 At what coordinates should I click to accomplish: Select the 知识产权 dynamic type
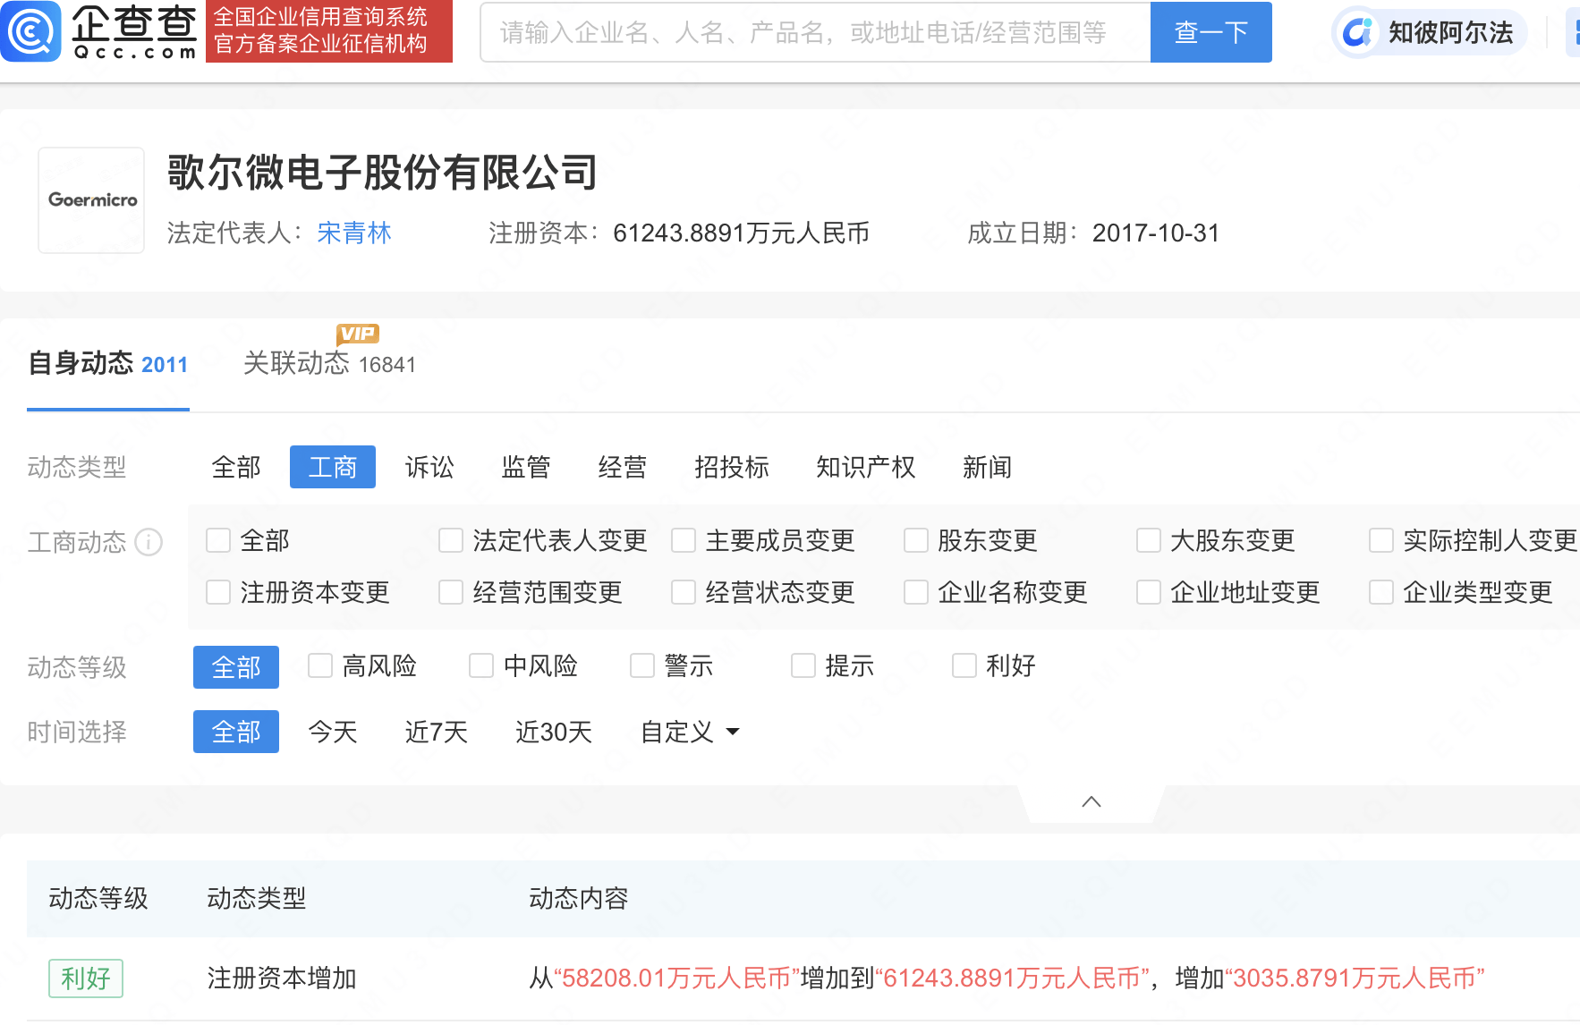pos(866,467)
